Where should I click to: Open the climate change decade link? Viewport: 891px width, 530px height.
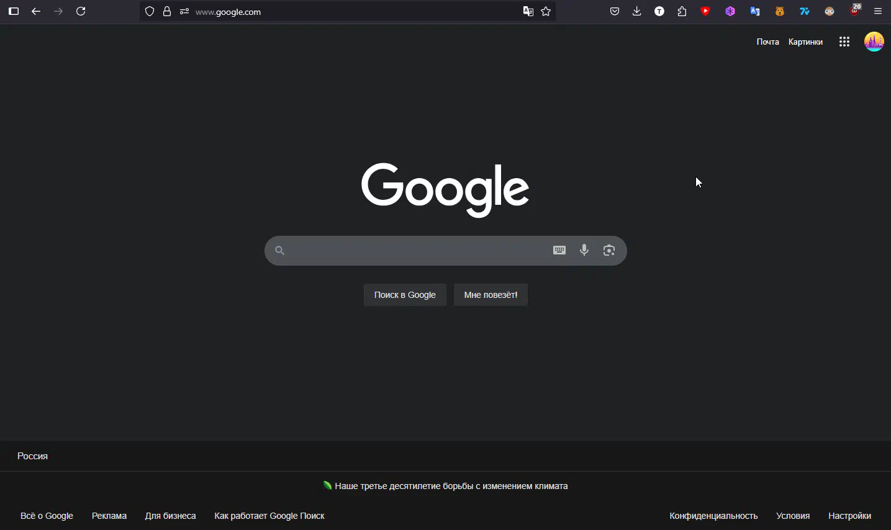click(x=451, y=486)
